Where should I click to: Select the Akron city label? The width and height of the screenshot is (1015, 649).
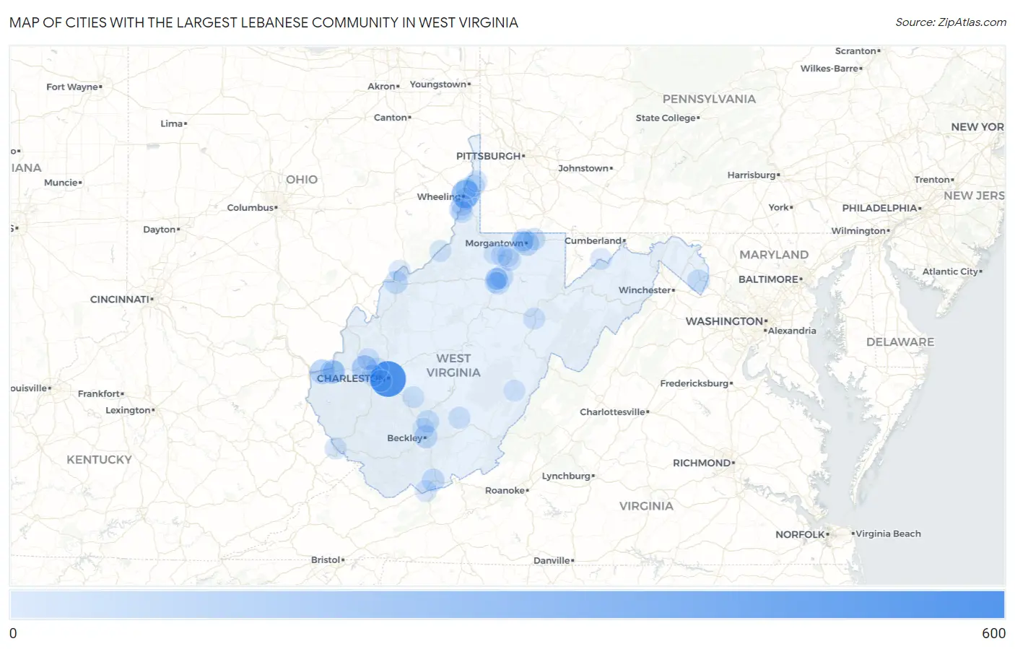(381, 87)
